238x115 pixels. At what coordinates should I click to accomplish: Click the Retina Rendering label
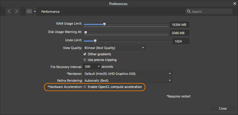click(70, 81)
